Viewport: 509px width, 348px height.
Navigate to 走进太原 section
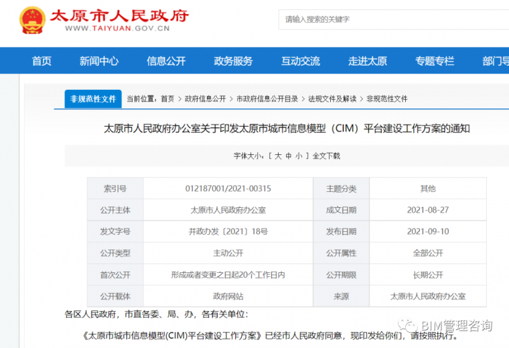[367, 61]
